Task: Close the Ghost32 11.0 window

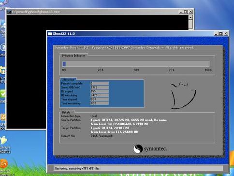Action: pyautogui.click(x=226, y=33)
